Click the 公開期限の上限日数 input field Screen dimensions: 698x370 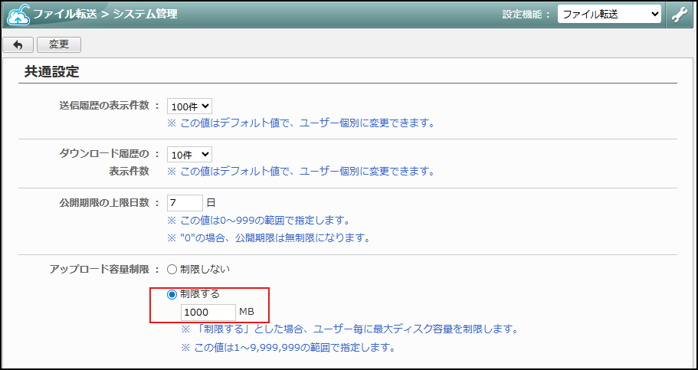click(x=185, y=203)
